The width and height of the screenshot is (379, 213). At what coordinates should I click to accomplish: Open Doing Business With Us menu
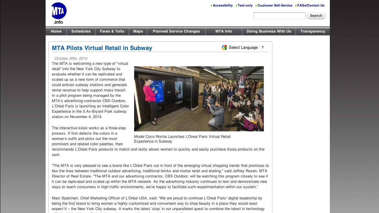click(269, 31)
